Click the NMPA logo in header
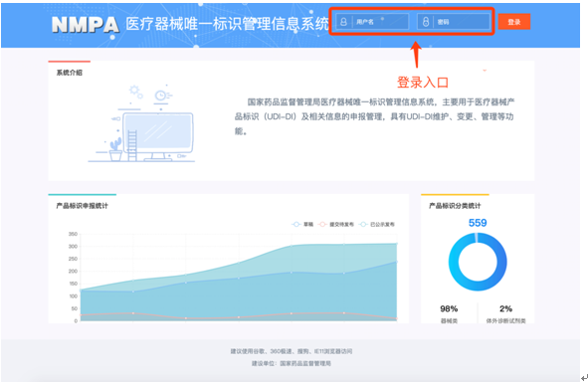The height and width of the screenshot is (389, 588). 86,25
